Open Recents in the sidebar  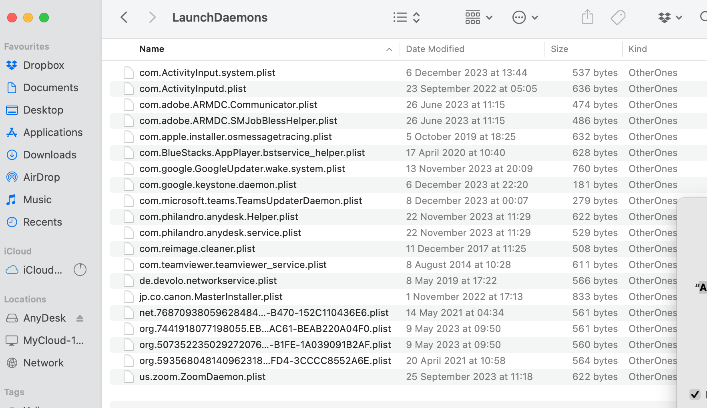point(43,222)
